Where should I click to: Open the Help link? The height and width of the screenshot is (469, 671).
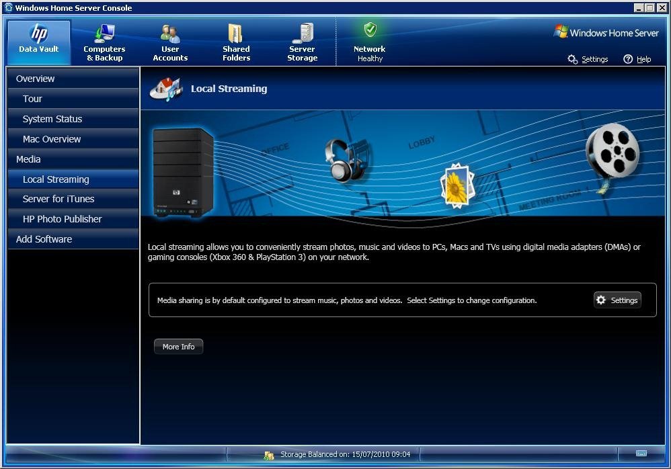643,59
